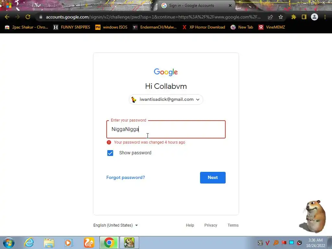
Task: Click the address bar URL
Action: pos(153,17)
